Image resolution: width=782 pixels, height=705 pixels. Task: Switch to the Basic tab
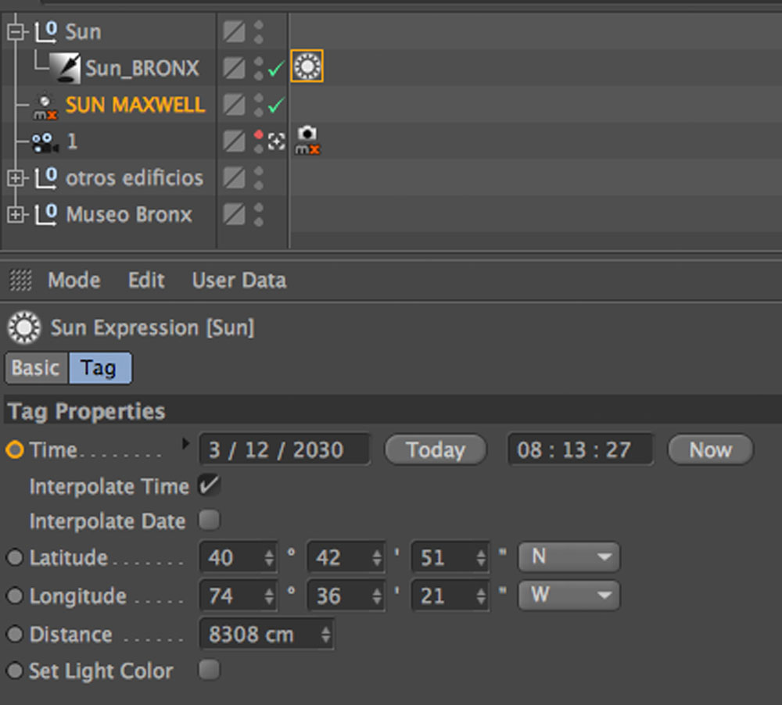[x=36, y=368]
